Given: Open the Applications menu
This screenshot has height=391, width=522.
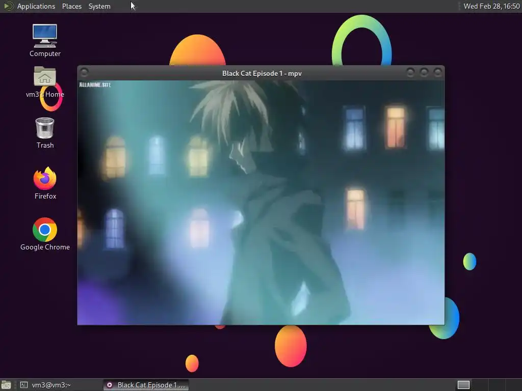Looking at the screenshot, I should 36,6.
